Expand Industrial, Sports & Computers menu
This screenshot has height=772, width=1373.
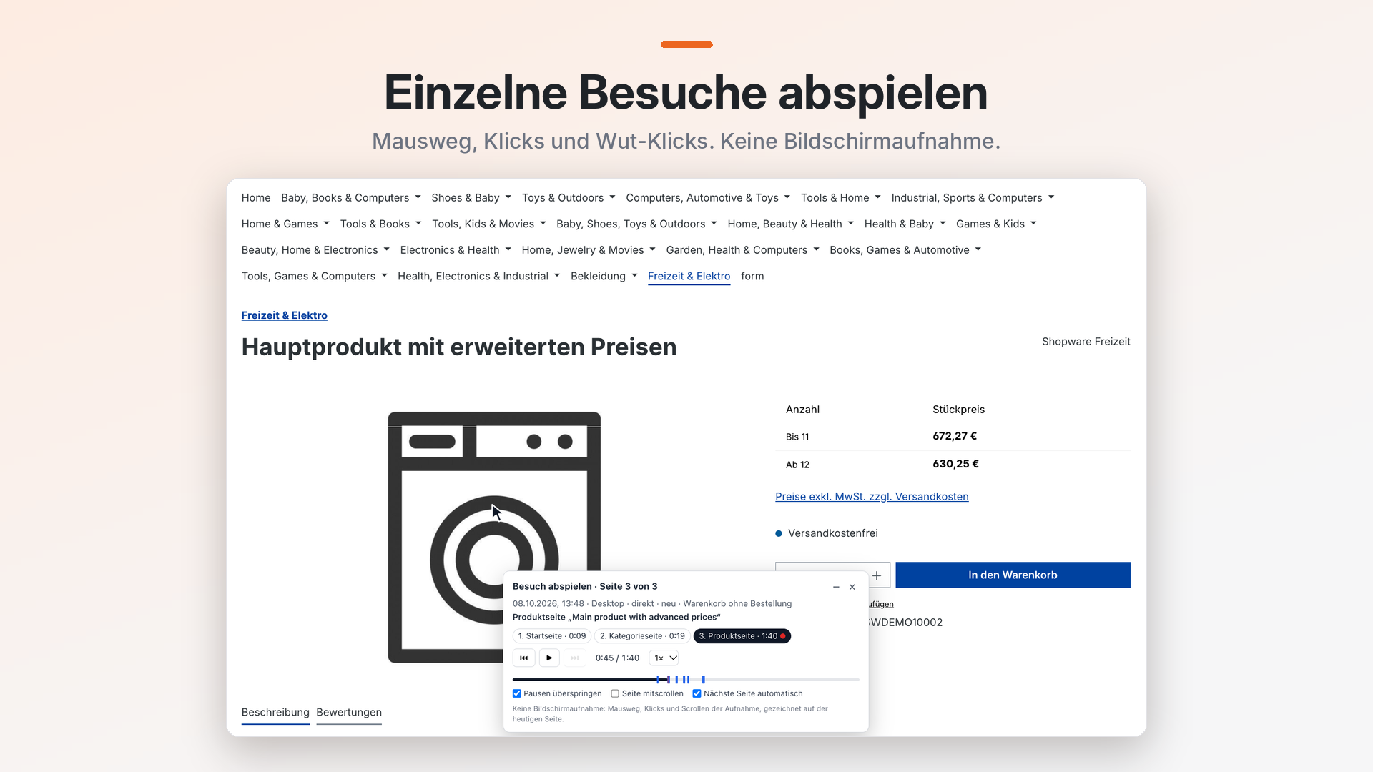[x=973, y=198]
